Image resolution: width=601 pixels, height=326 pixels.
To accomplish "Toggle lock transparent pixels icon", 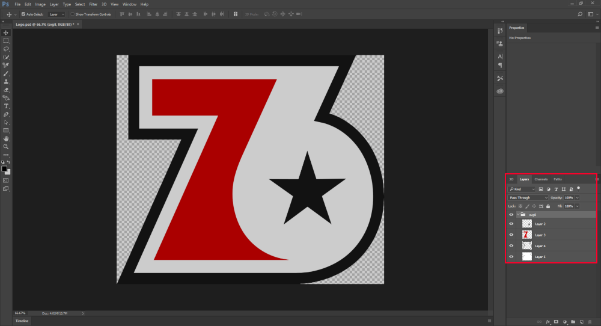I will [x=520, y=206].
